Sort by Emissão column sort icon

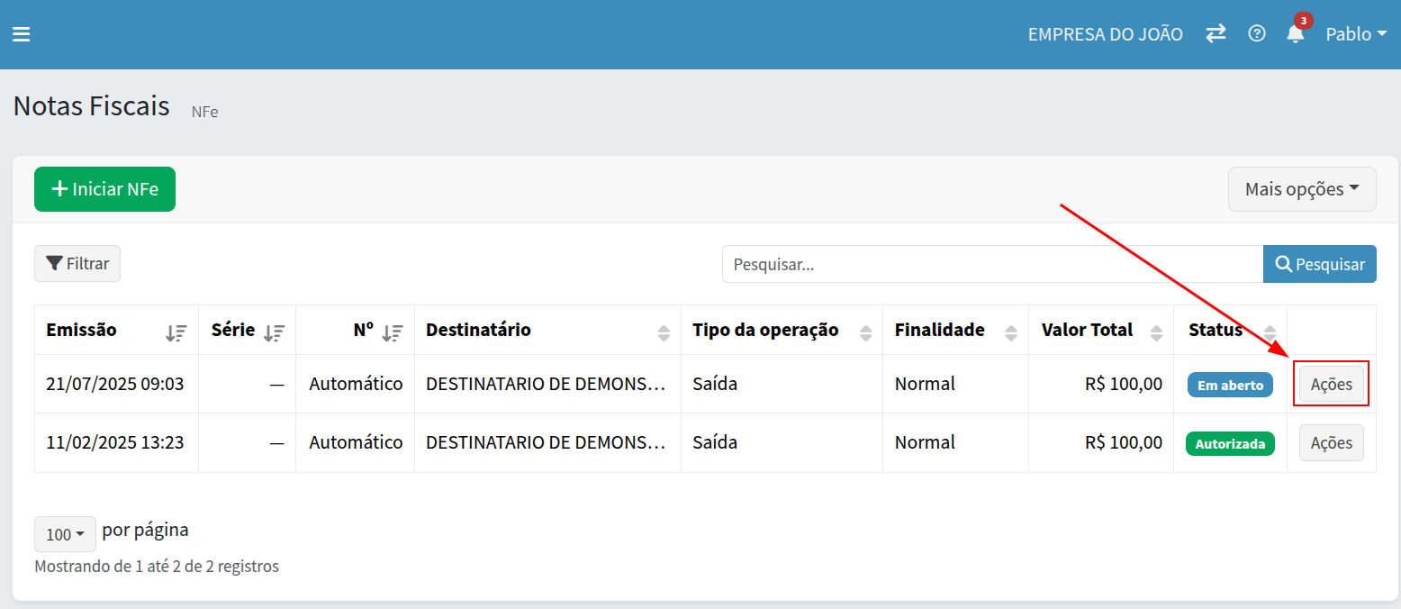click(176, 332)
